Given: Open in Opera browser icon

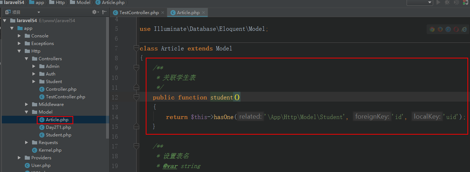Looking at the screenshot, I should tap(456, 29).
